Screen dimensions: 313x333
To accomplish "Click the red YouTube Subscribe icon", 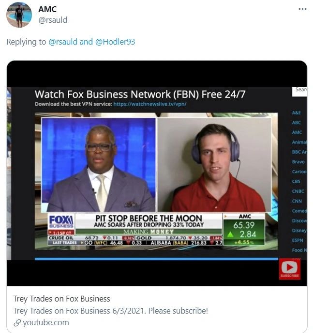I will (x=289, y=269).
